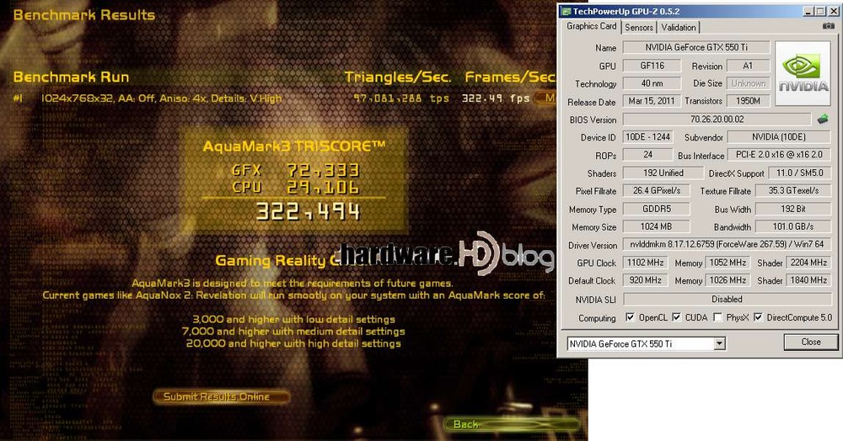Click the total score 322,494

tap(308, 211)
